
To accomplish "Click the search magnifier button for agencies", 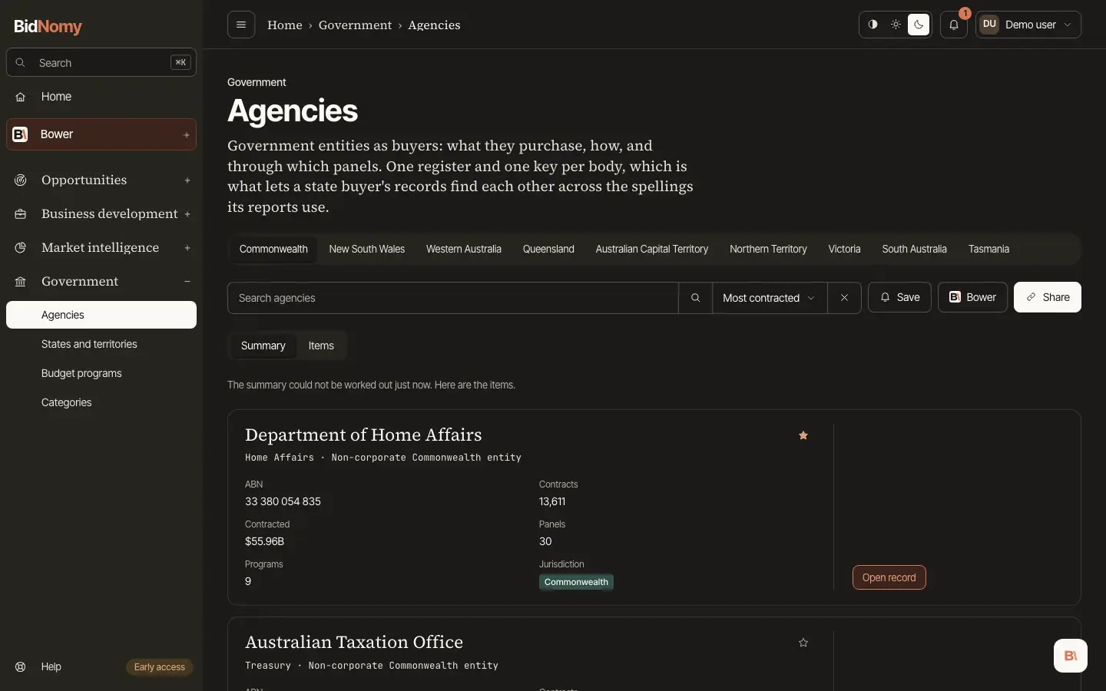I will tap(696, 298).
